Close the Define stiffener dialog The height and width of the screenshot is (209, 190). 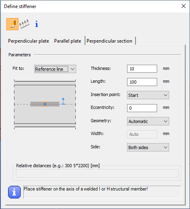[x=184, y=6]
